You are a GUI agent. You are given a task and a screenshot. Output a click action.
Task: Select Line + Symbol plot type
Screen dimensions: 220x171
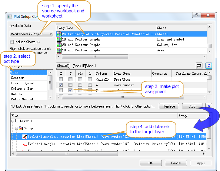(x=29, y=83)
